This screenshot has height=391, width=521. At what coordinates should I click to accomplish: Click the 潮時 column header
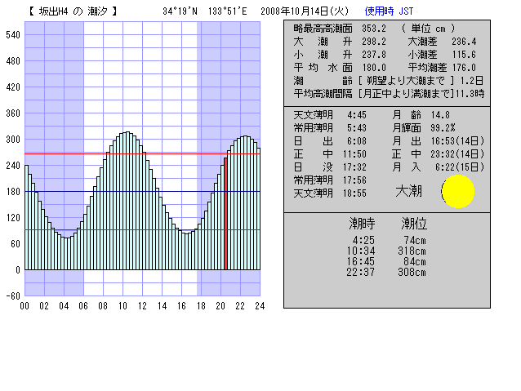click(362, 224)
